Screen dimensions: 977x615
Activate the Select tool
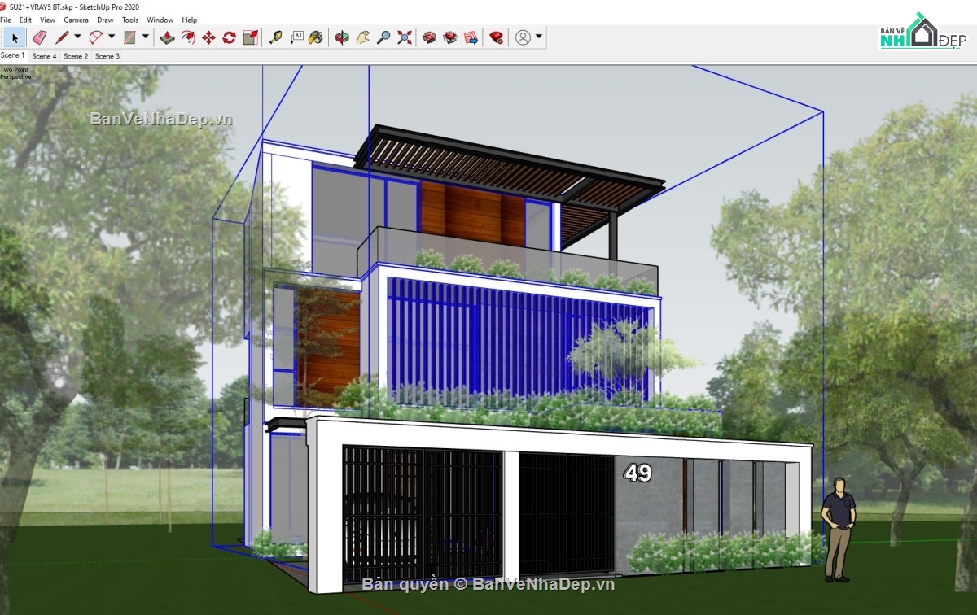click(15, 37)
